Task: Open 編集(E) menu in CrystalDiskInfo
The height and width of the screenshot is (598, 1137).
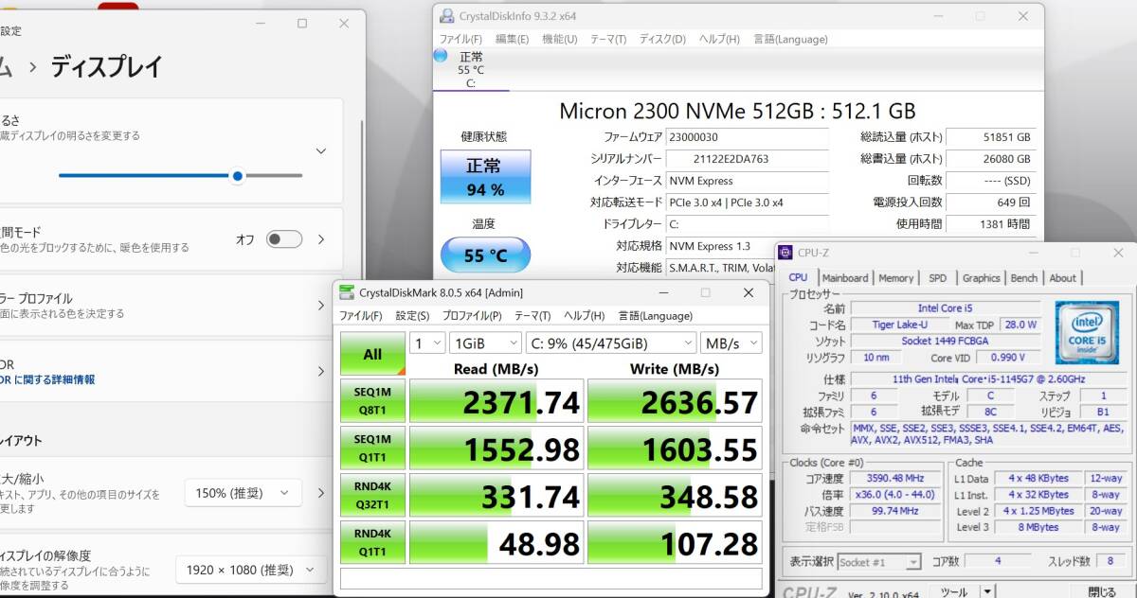Action: tap(512, 39)
